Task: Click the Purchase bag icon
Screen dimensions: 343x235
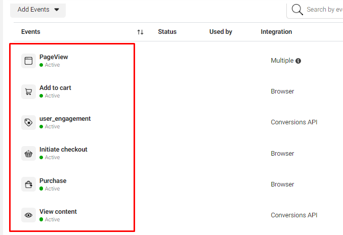Action: click(x=28, y=184)
